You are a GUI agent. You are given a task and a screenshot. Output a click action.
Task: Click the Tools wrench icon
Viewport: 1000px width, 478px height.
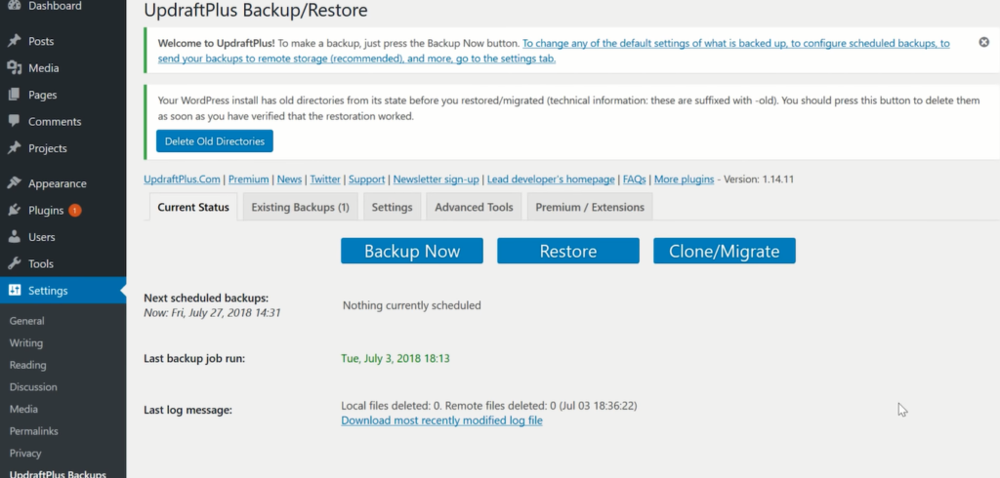(14, 264)
